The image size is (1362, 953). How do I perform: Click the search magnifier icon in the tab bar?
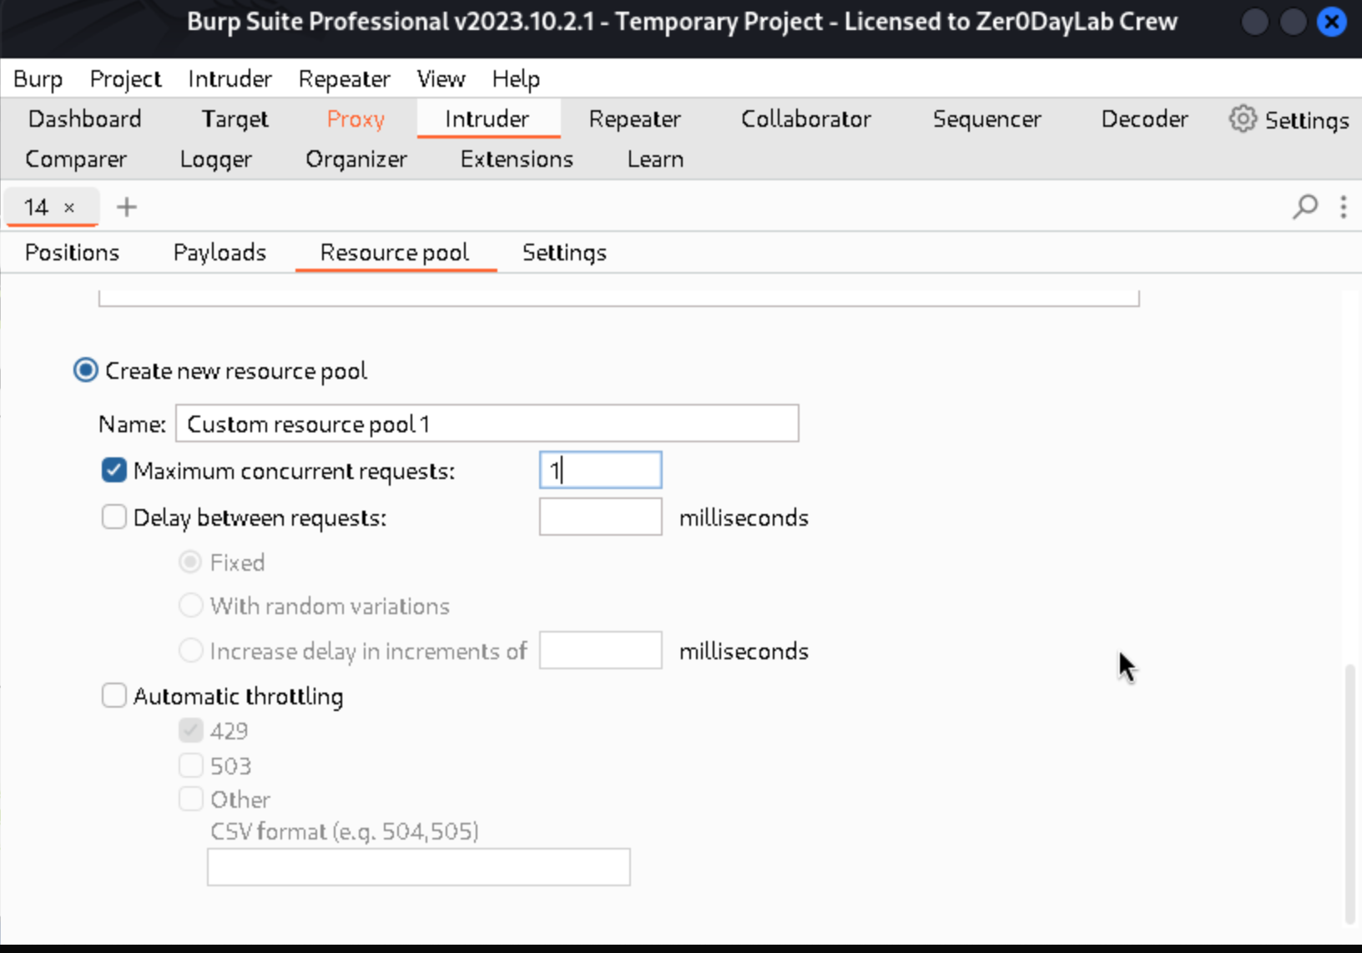coord(1305,206)
